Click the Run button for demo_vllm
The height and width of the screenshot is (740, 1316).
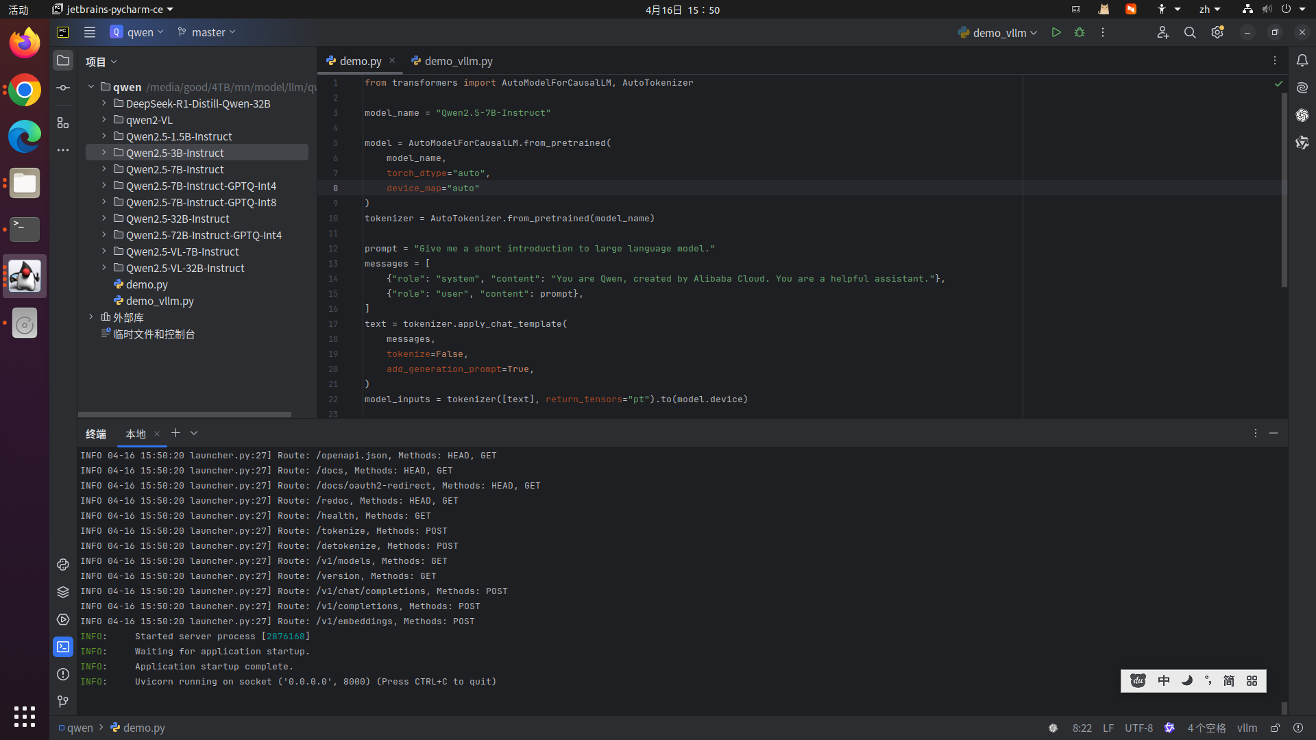(1056, 32)
